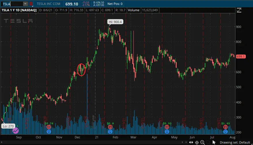Viewport: 253px width, 145px height.
Task: Click the drawing tools icon at chart top right
Action: 239,10
